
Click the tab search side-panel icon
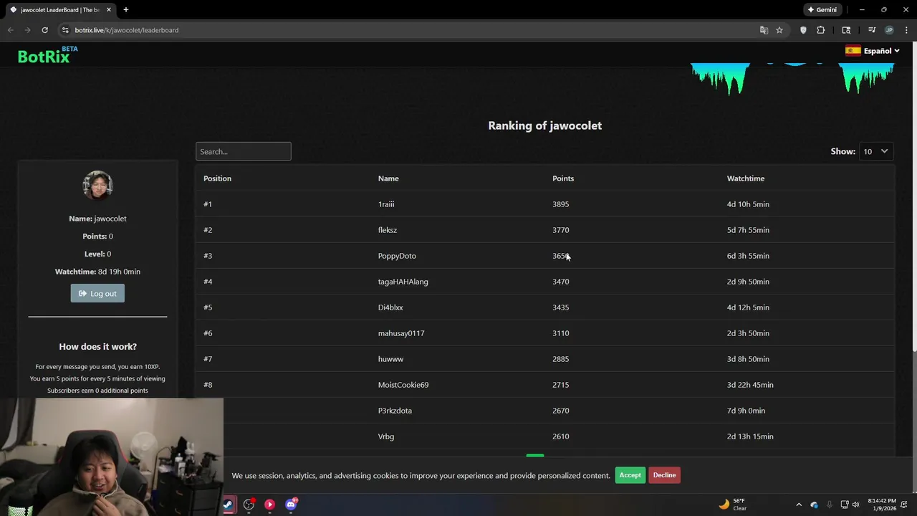click(846, 30)
